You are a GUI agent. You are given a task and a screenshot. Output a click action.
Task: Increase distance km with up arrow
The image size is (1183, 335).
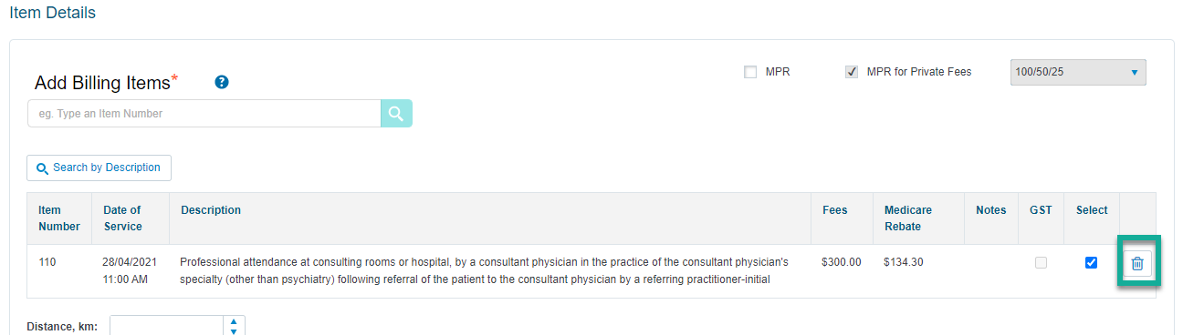(x=234, y=321)
